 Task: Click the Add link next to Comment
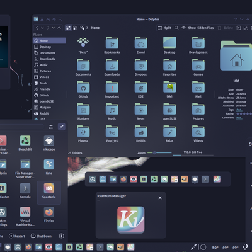pyautogui.click(x=239, y=118)
